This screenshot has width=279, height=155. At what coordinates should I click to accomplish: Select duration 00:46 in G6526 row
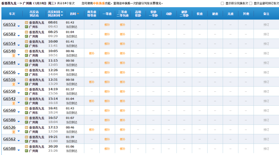[70, 128]
